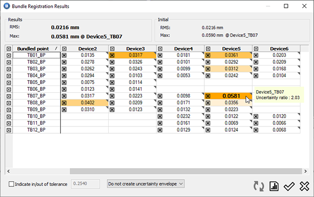Click the tolerance value input field
The height and width of the screenshot is (197, 314).
coord(86,184)
